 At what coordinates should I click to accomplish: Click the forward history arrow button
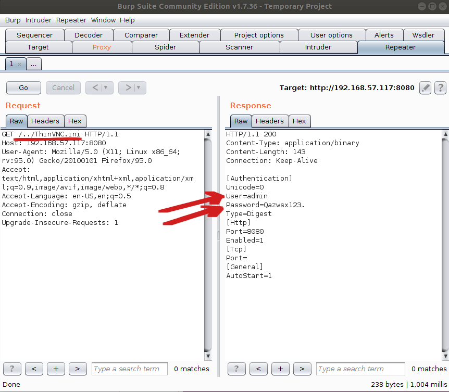[x=128, y=87]
